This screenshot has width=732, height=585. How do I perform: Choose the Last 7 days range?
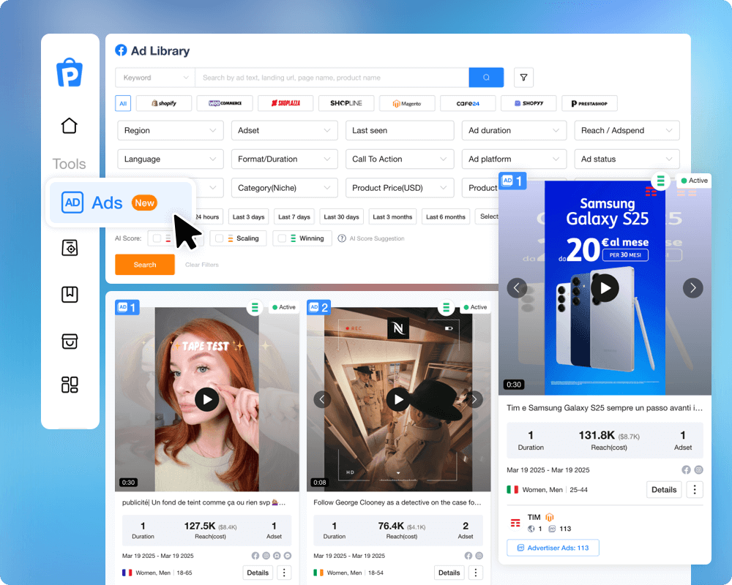pyautogui.click(x=294, y=217)
